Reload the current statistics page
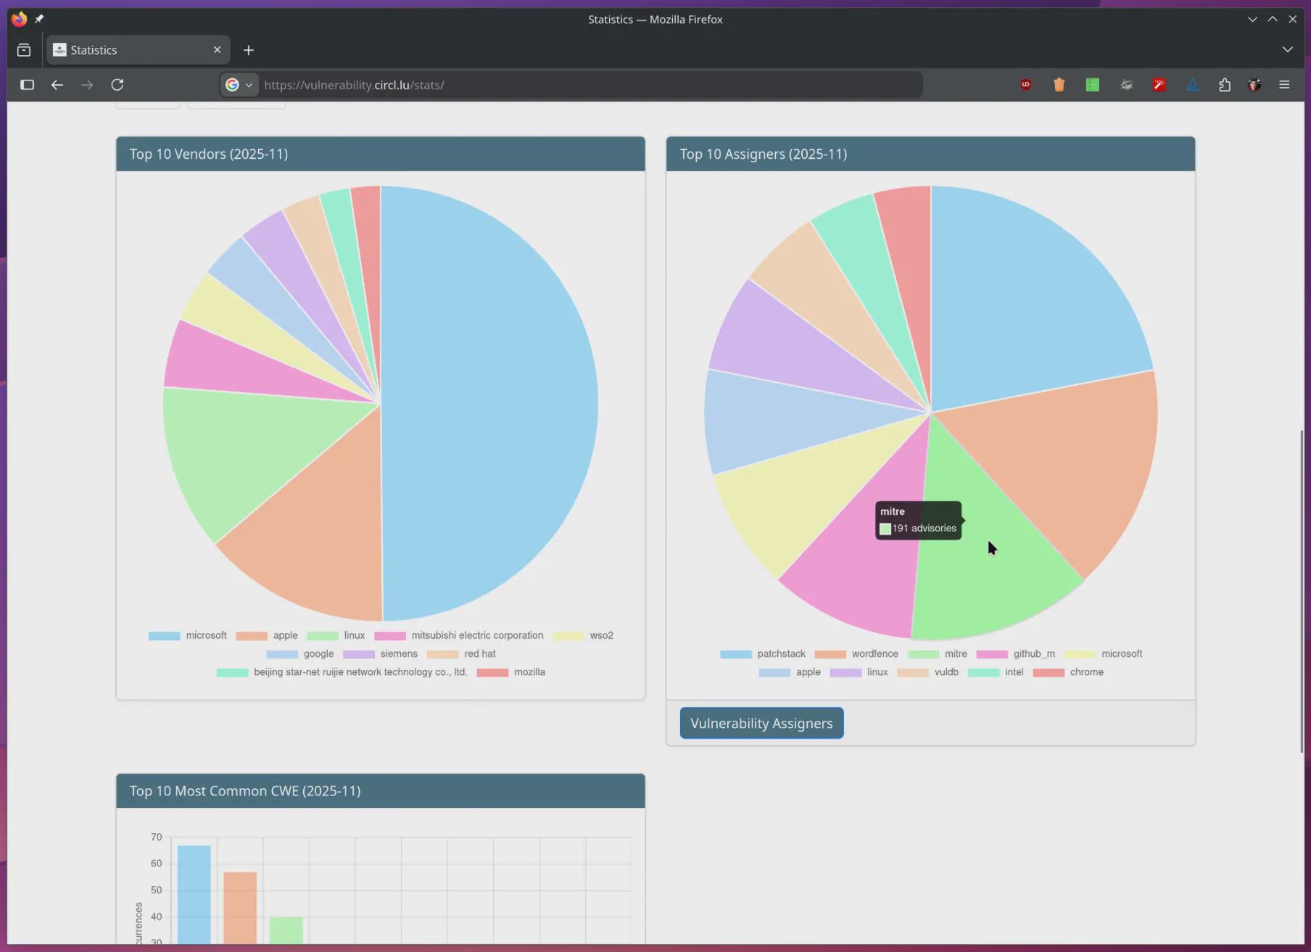1311x952 pixels. point(117,85)
